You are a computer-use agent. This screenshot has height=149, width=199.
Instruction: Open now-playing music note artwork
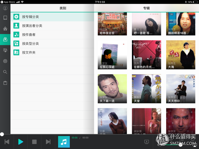click(x=64, y=142)
